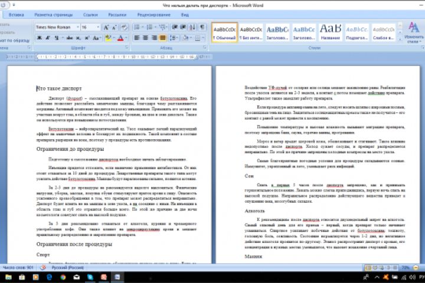Screen dimensions: 425x283
Task: Launch Chrome from the taskbar
Action: (63, 277)
